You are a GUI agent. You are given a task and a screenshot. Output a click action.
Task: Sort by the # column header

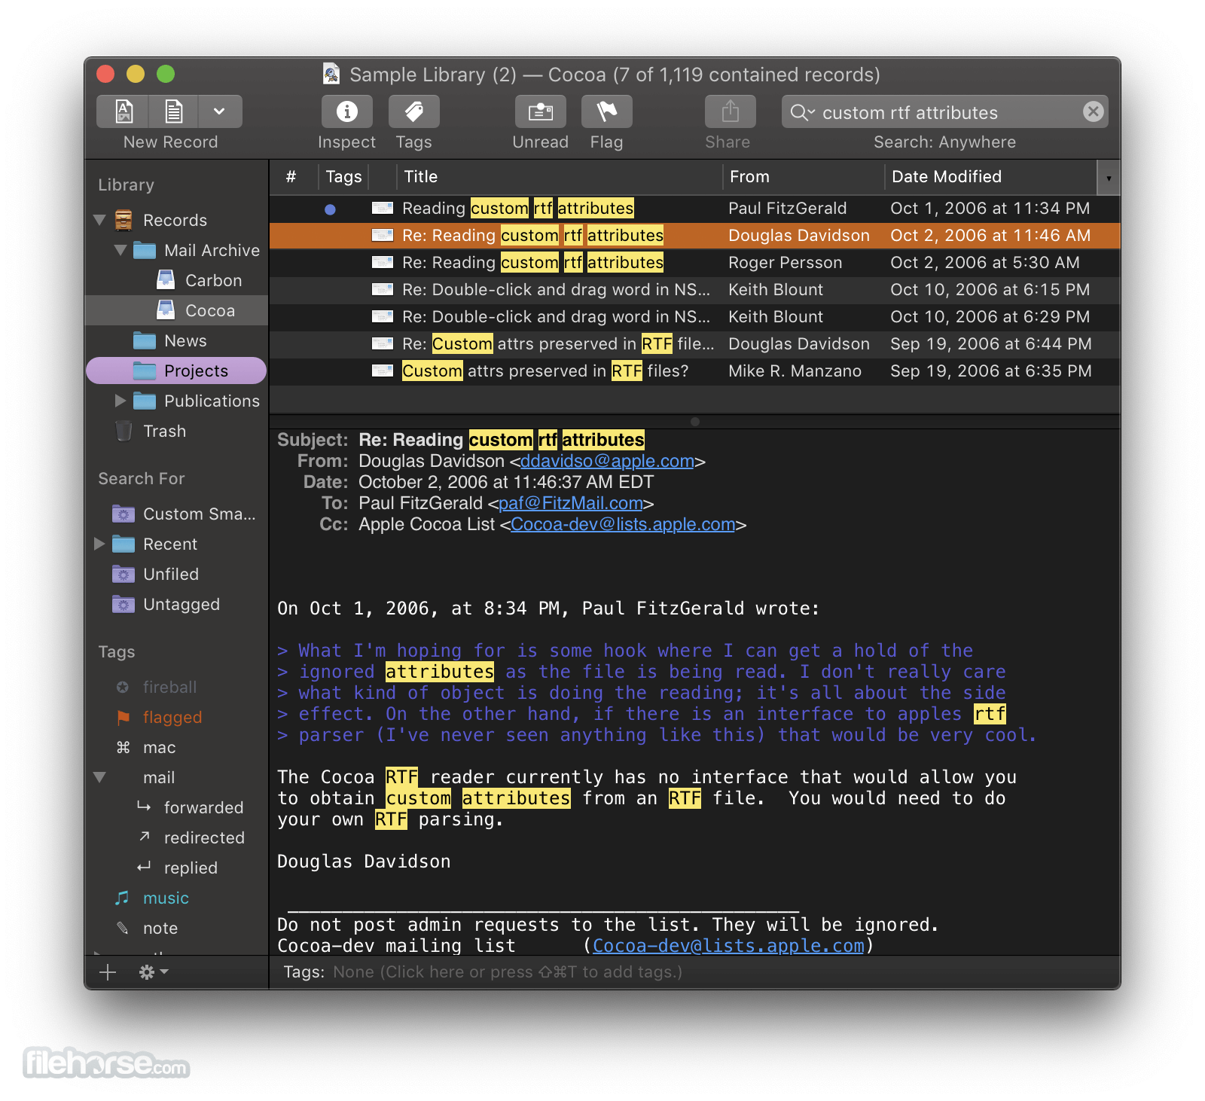(x=291, y=177)
